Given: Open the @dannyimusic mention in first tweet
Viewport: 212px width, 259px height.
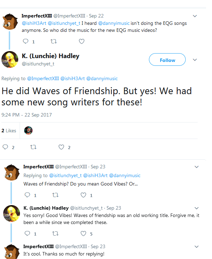Looking at the screenshot, I should point(117,23).
